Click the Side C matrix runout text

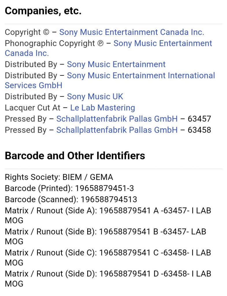tap(155, 253)
